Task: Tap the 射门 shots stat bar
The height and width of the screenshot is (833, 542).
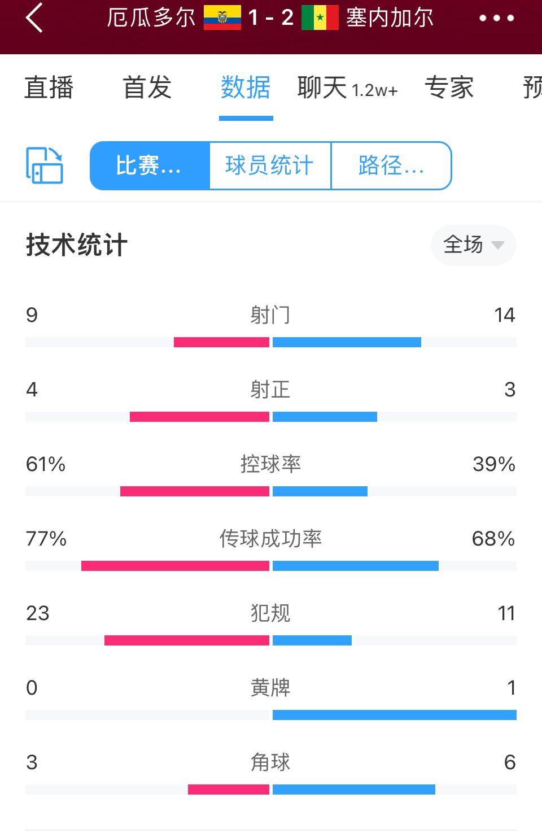Action: tap(271, 342)
